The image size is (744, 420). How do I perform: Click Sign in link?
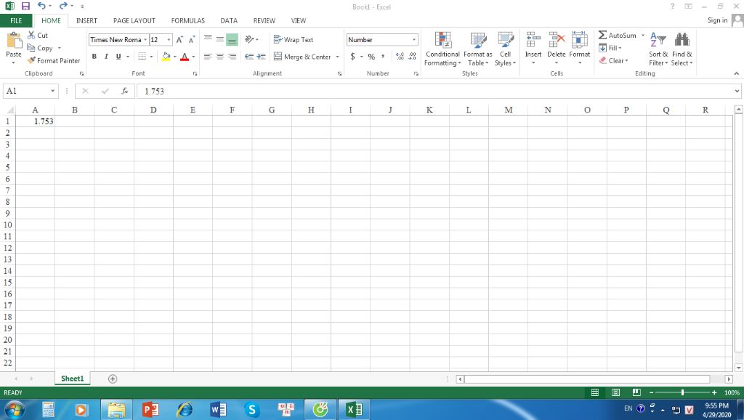tap(717, 20)
